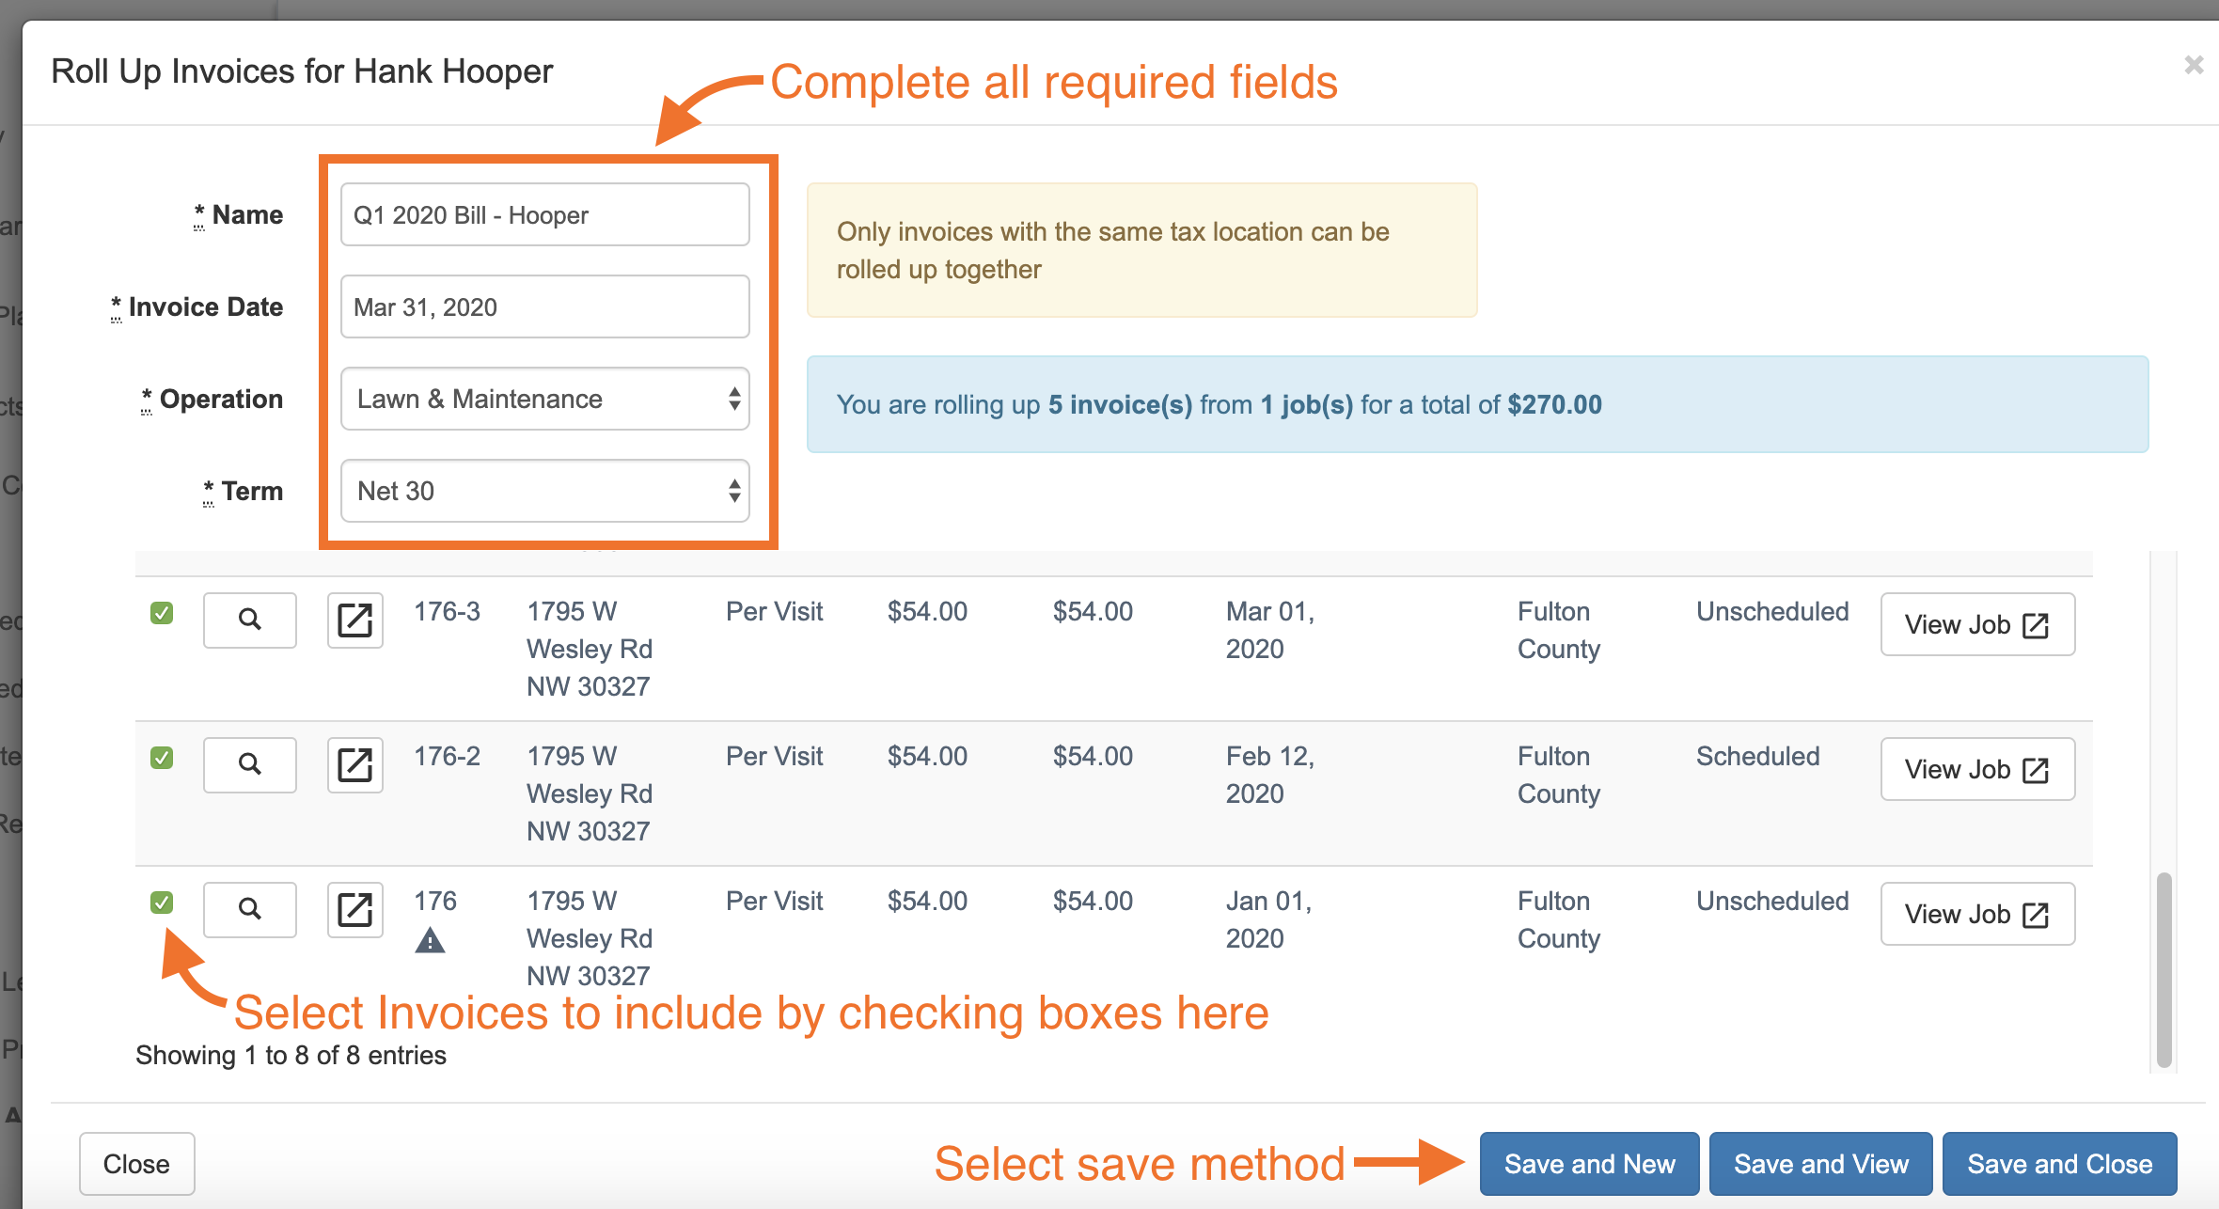The height and width of the screenshot is (1209, 2219).
Task: Open the Term dropdown showing Net 30
Action: 544,491
